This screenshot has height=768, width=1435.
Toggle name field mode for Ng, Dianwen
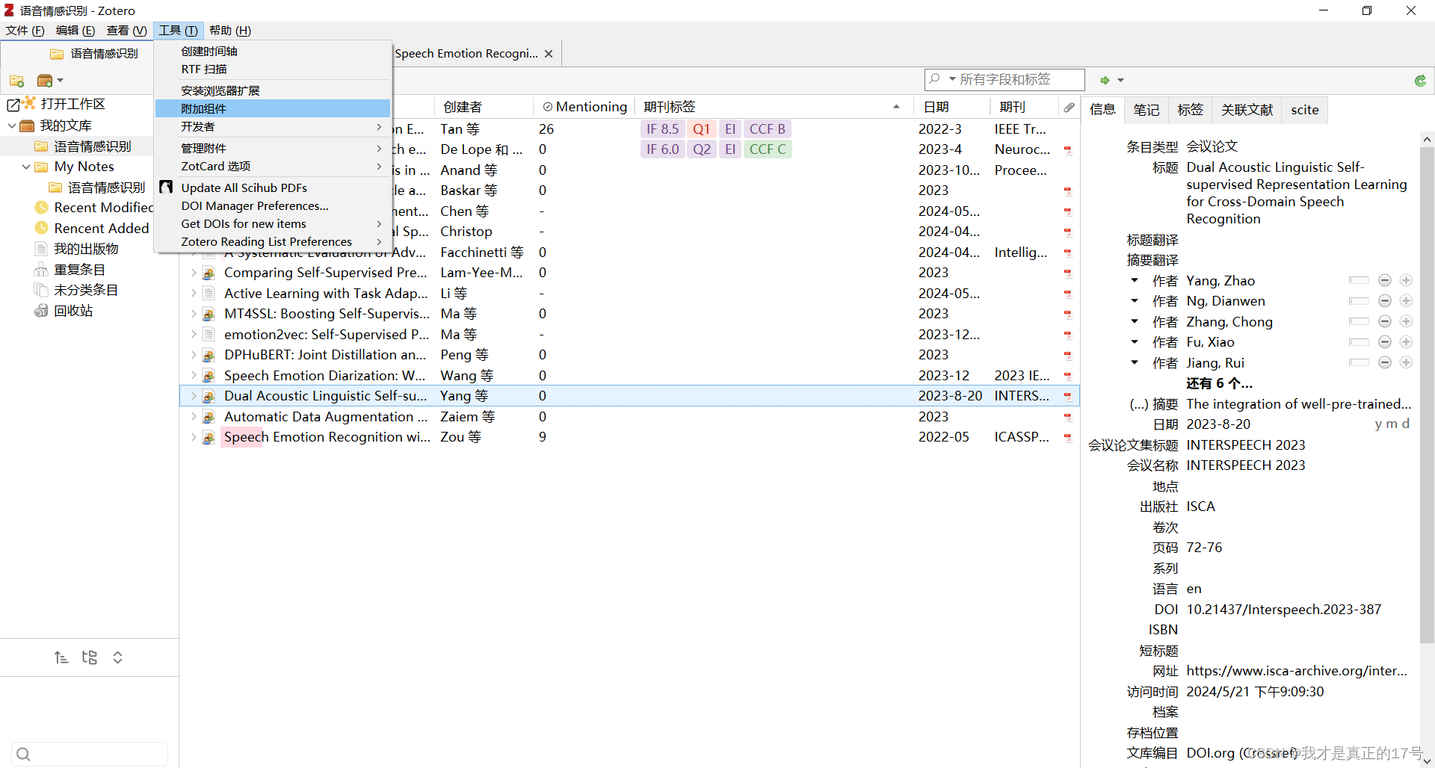1359,301
